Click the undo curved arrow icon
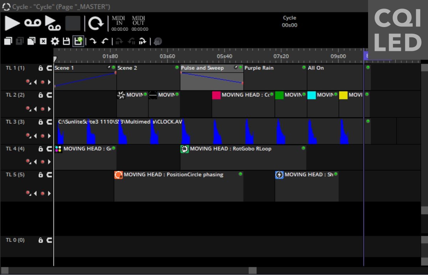This screenshot has width=428, height=275. pos(105,41)
